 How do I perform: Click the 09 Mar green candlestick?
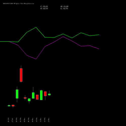click(x=33, y=96)
